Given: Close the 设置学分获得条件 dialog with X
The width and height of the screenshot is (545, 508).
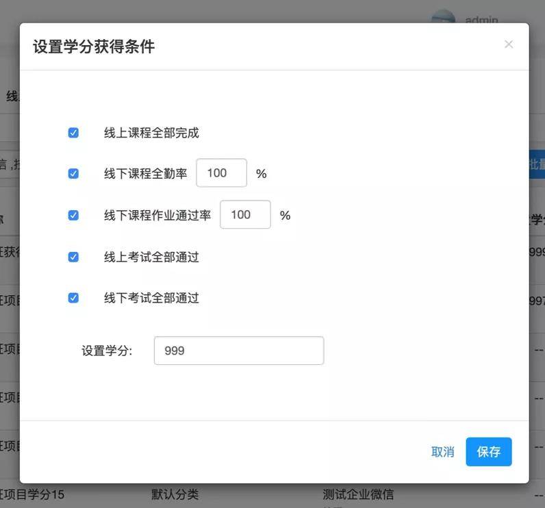Looking at the screenshot, I should tap(509, 45).
